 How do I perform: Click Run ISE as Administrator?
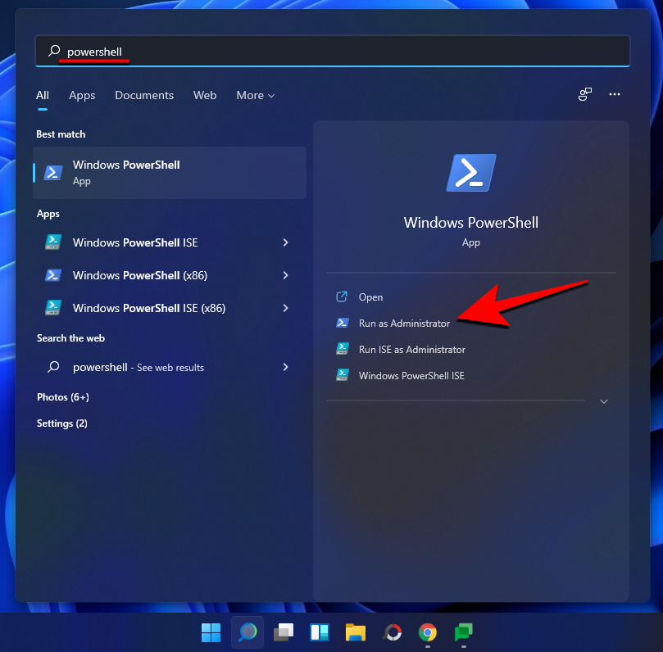(x=411, y=350)
